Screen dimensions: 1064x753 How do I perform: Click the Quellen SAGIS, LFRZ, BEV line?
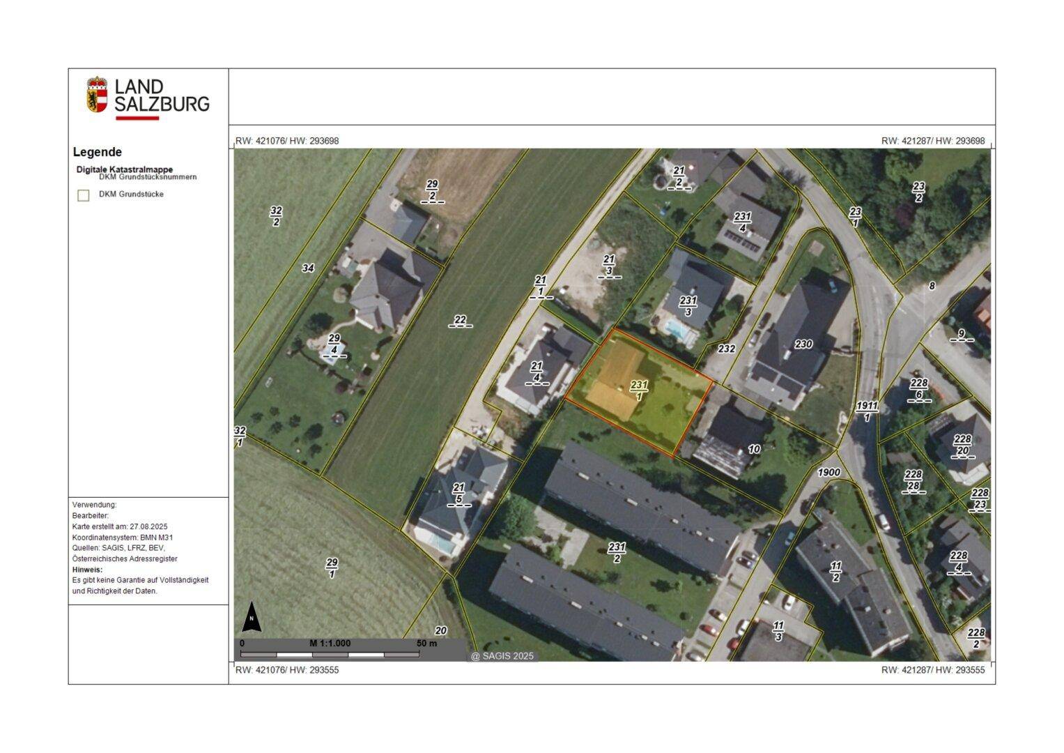coord(118,548)
